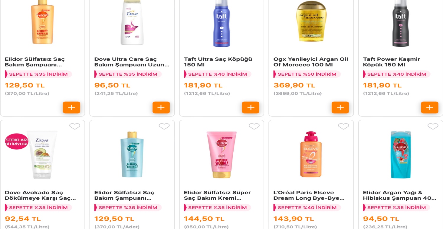The width and height of the screenshot is (443, 229).
Task: Add Dove Ultra Care shampoo to cart
Action: (161, 108)
